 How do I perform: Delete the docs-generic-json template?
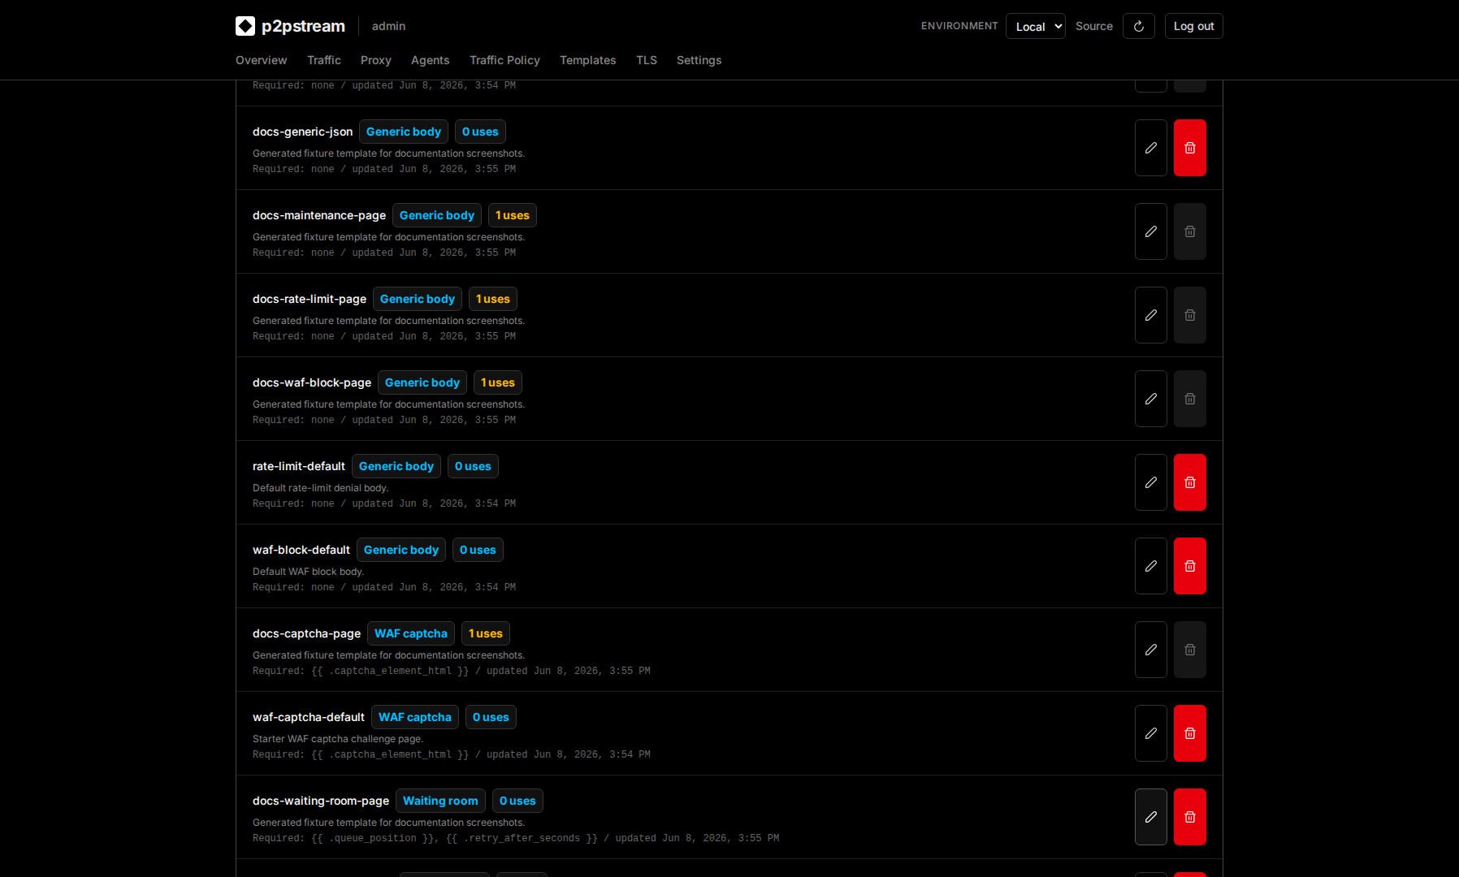(1190, 148)
